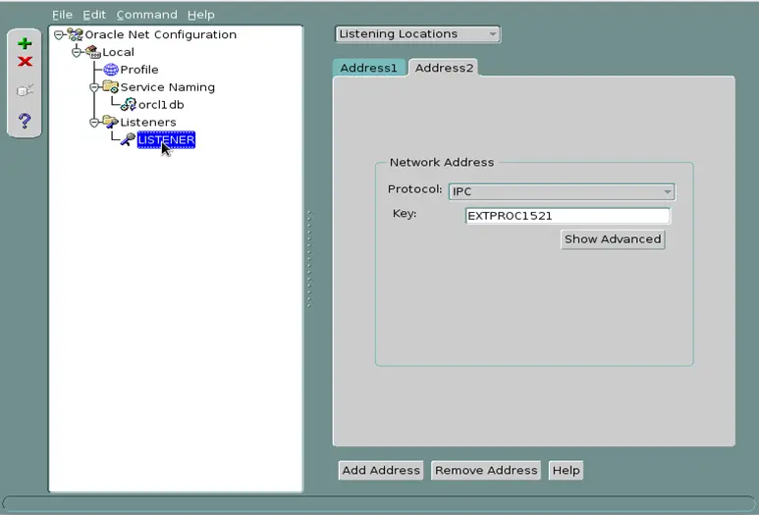Screen dimensions: 759x515
Task: Click the Key input field with EXTPROC1521
Action: [x=568, y=216]
